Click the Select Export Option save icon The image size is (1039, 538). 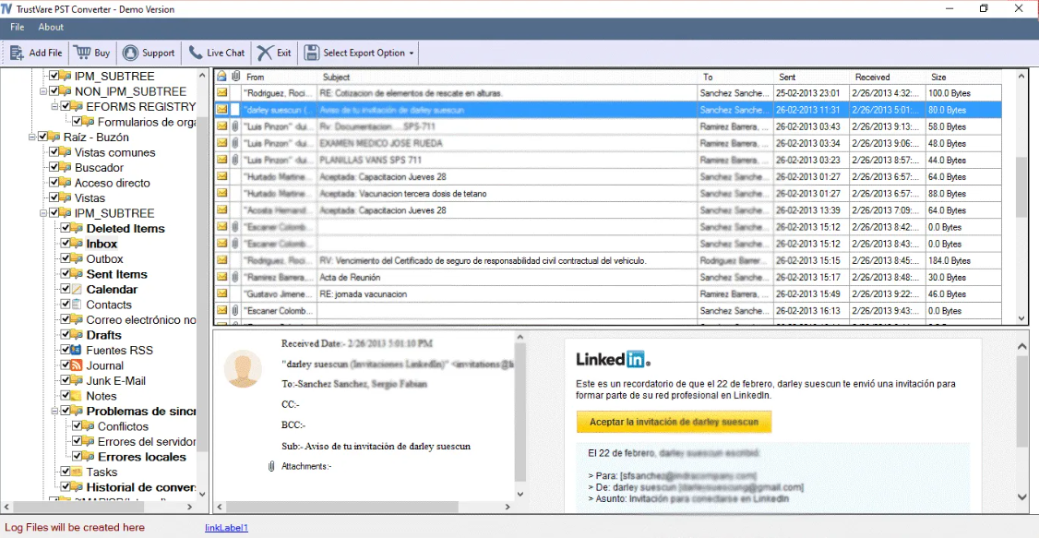[312, 53]
